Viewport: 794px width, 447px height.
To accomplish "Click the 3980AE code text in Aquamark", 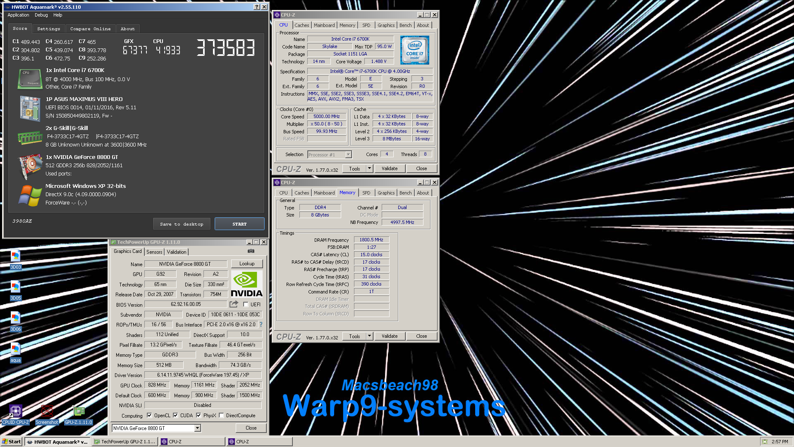I will click(22, 221).
